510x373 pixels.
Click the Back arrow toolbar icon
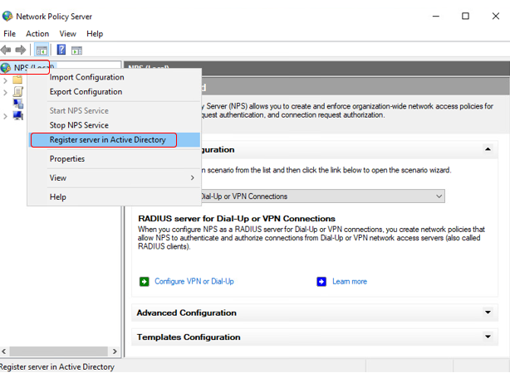click(x=6, y=50)
